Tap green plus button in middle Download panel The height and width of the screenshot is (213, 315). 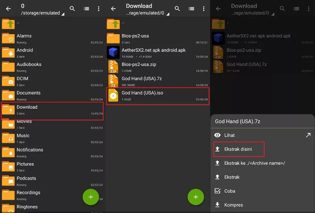[x=196, y=197]
